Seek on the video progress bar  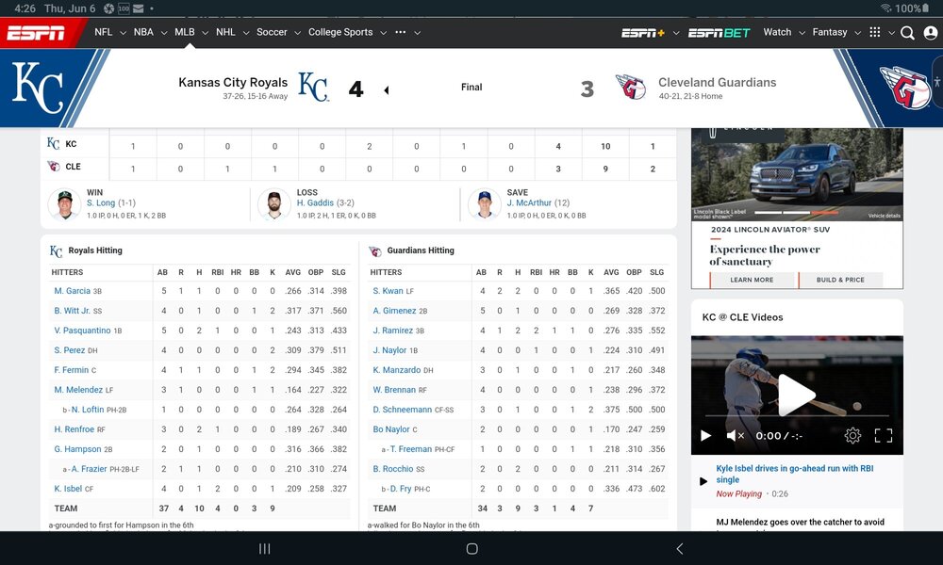click(797, 415)
